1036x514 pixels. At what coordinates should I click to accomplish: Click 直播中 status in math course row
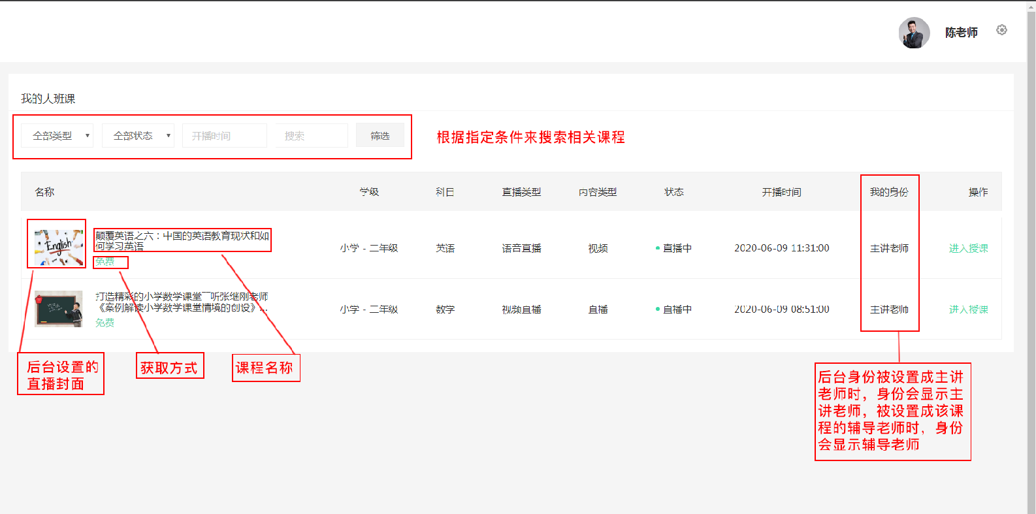click(x=674, y=310)
